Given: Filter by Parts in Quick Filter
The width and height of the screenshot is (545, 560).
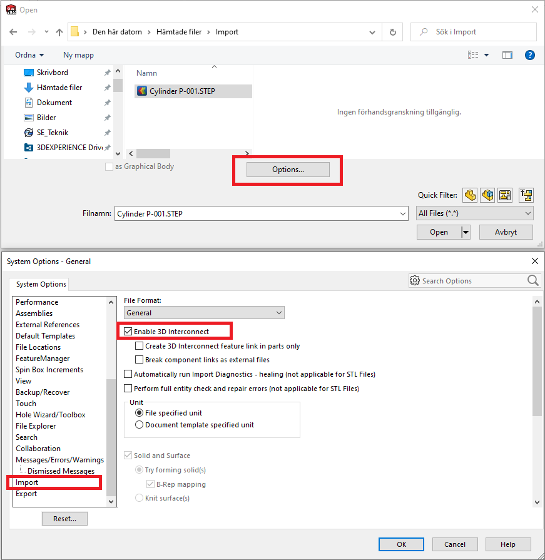Looking at the screenshot, I should pos(469,195).
